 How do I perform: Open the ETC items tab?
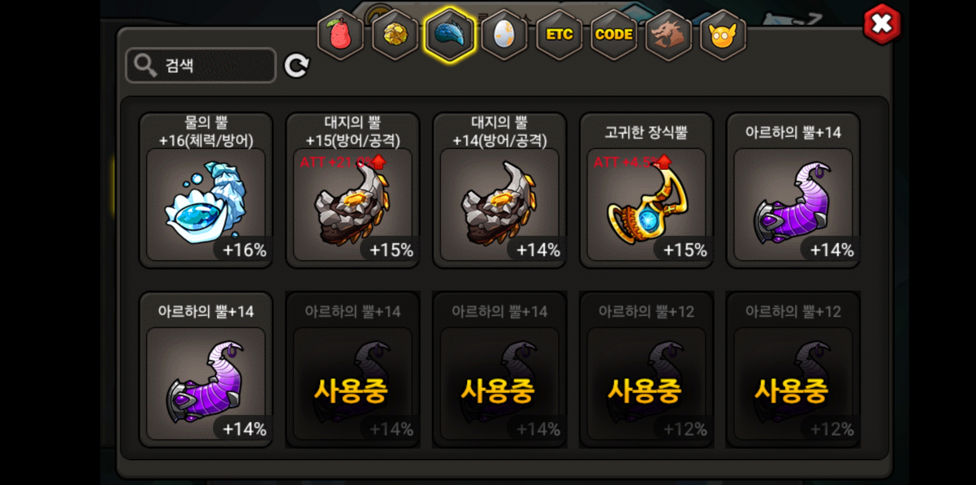pos(559,34)
